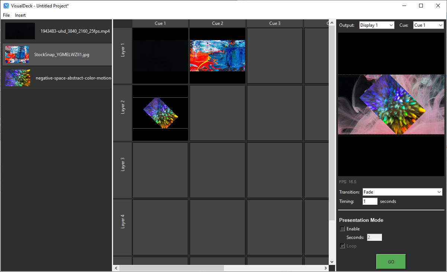Select the negative-space-abstract-color-motion media item

coord(56,78)
